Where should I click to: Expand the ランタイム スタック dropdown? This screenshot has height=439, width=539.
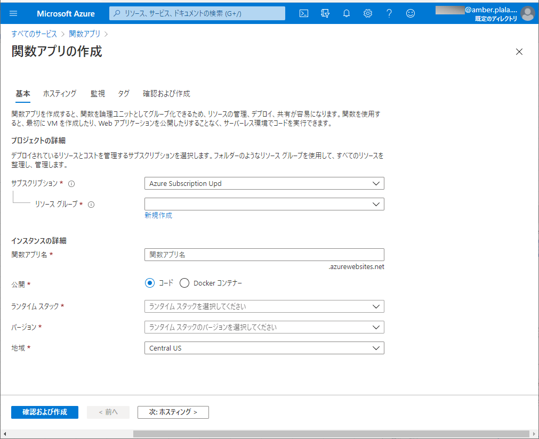click(x=264, y=307)
